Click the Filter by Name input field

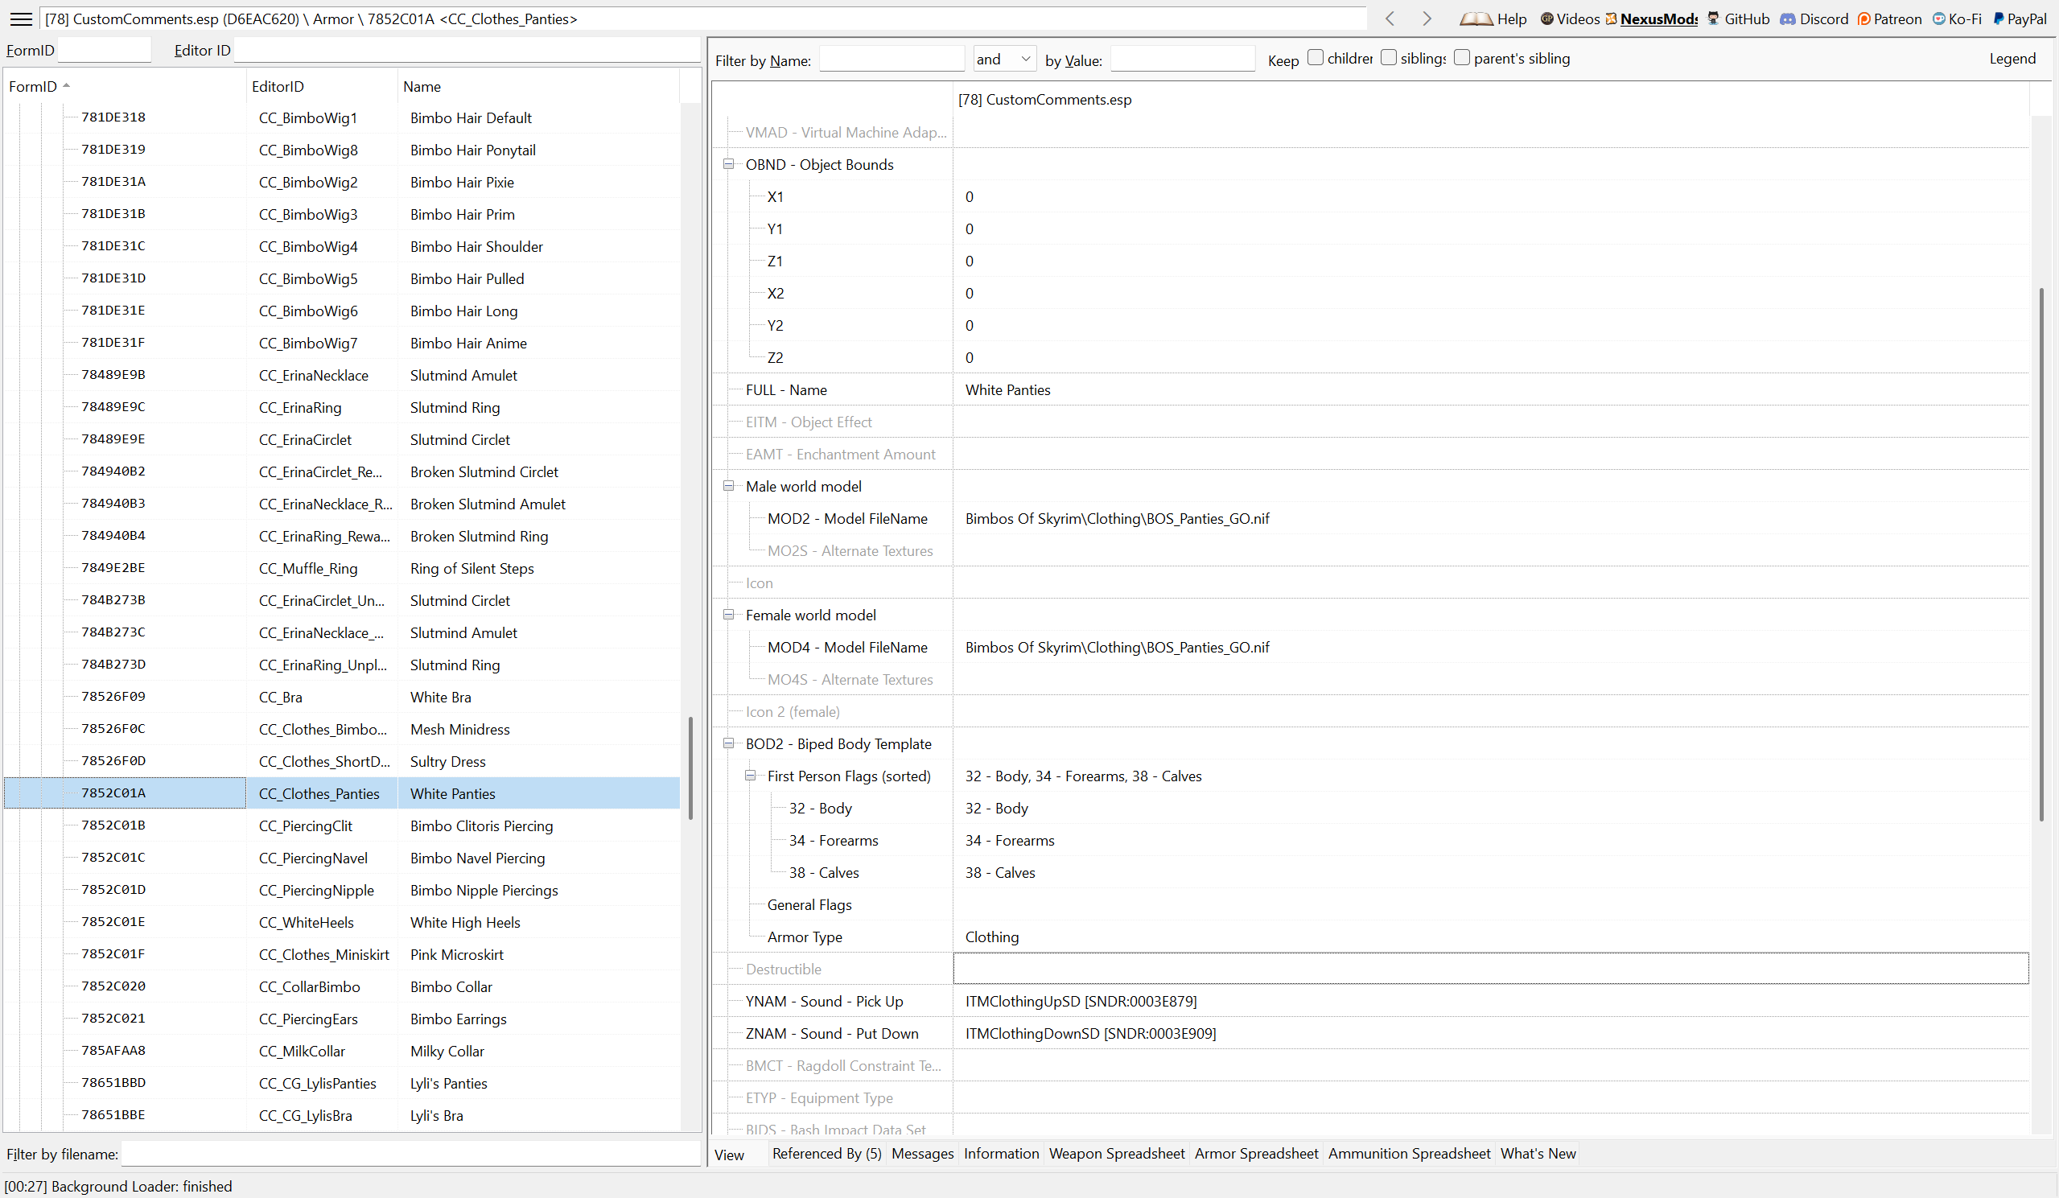coord(892,60)
